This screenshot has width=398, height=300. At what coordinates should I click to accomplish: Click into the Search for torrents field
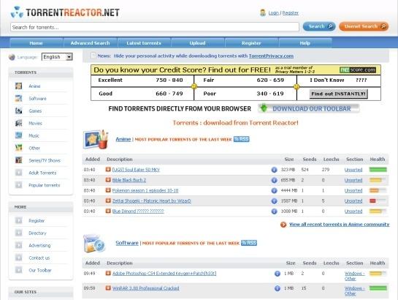click(x=155, y=27)
